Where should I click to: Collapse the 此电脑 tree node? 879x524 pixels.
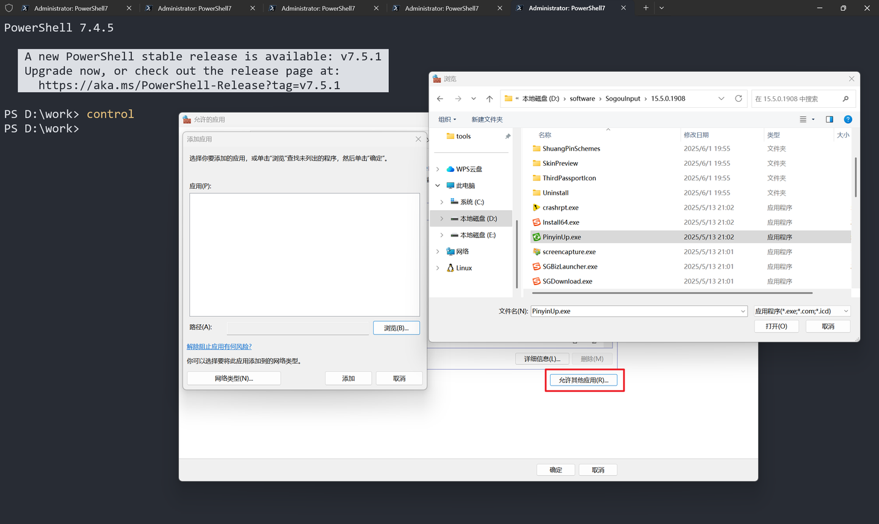click(438, 186)
